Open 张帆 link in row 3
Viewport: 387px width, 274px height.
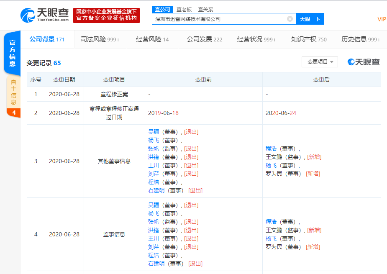point(154,149)
